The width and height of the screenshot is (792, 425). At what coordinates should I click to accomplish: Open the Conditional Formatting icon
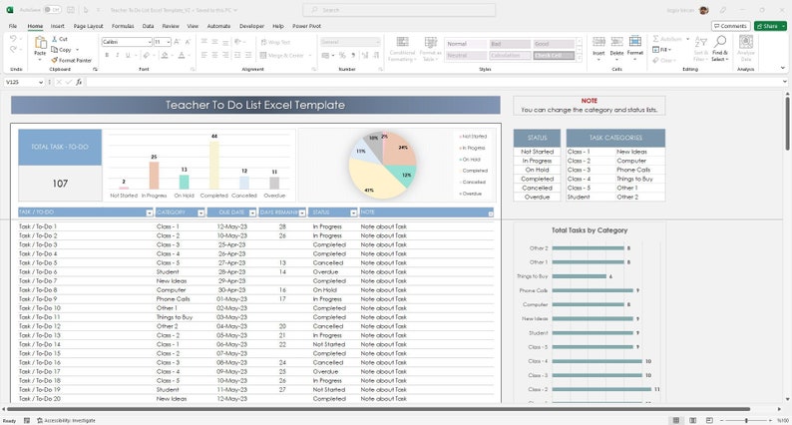pyautogui.click(x=403, y=43)
